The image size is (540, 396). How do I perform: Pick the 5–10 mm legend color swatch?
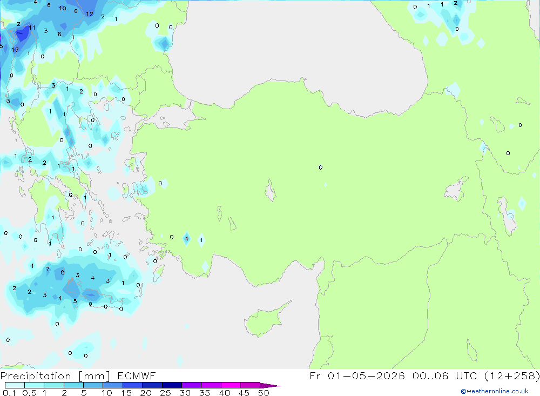coord(93,385)
